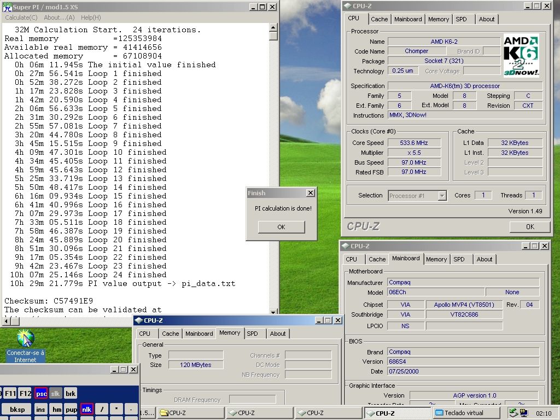Screen dimensions: 560x420
Task: Click the BIOS Date 07/25/2000 field
Action: (463, 371)
